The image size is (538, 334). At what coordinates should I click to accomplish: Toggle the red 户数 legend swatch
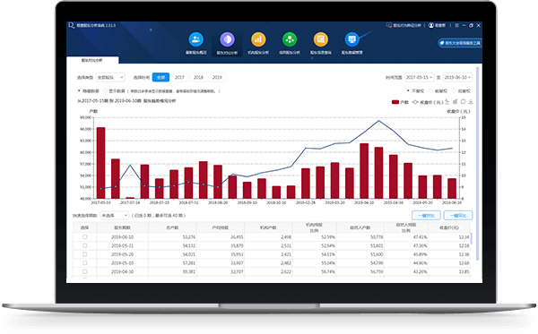[395, 102]
